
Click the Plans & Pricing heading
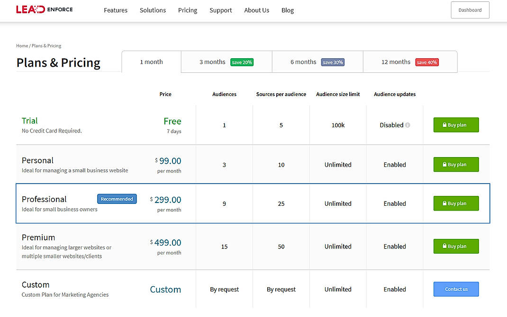58,62
